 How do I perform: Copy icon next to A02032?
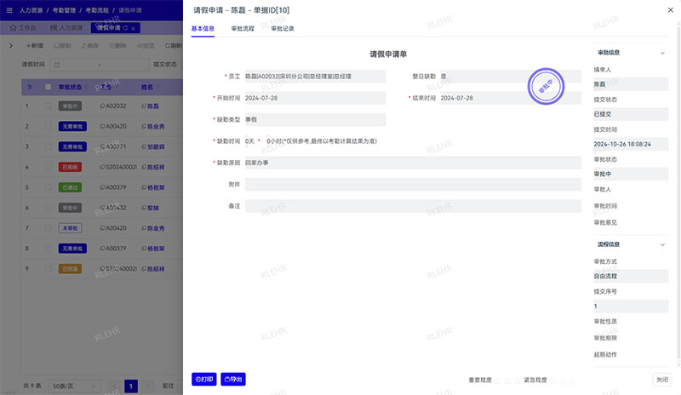pos(102,106)
